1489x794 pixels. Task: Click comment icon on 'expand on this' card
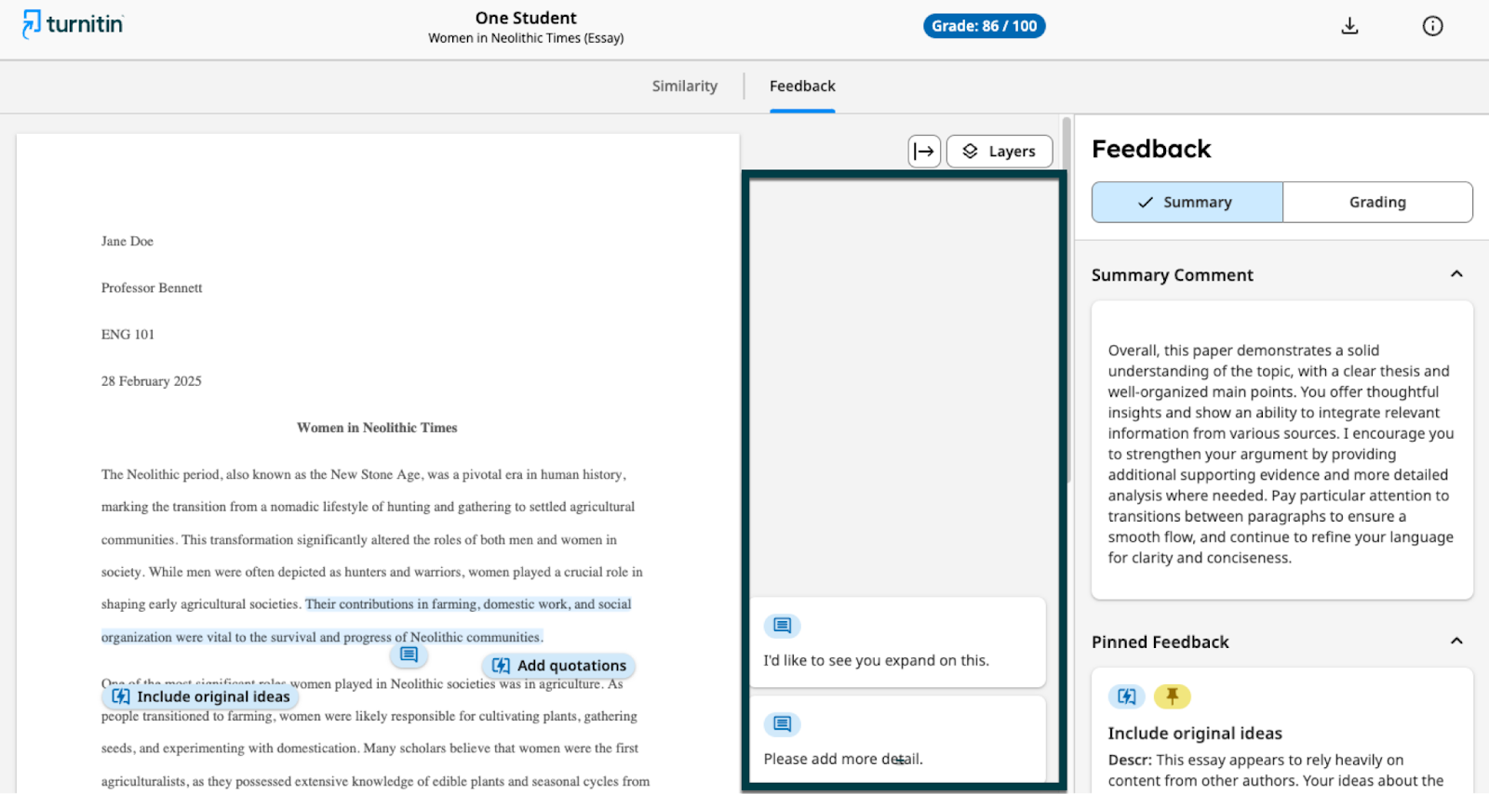click(x=782, y=626)
